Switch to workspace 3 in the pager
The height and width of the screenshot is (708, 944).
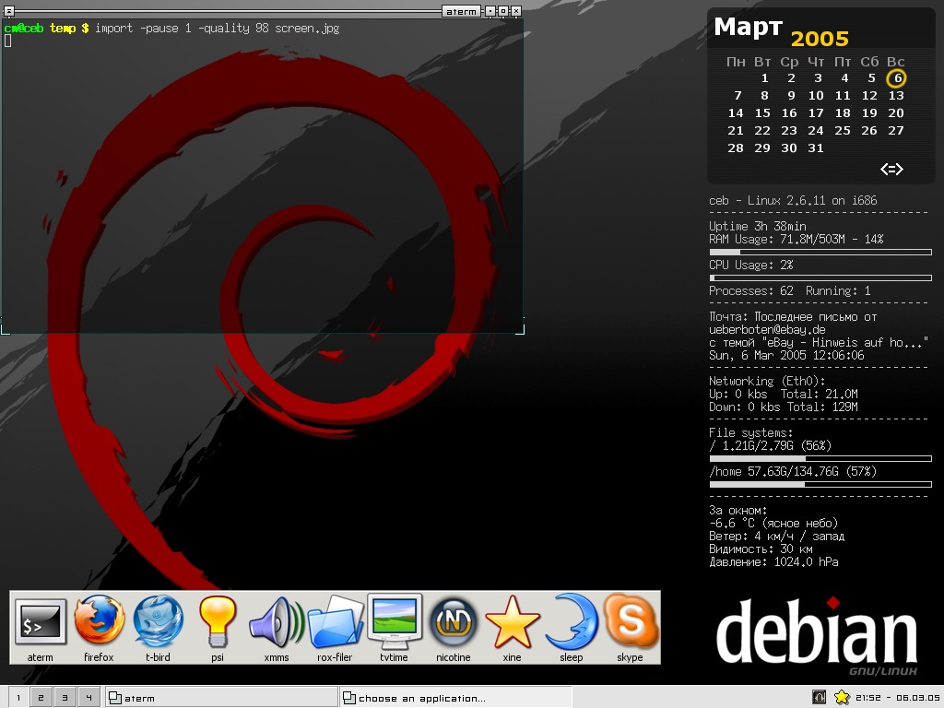(x=65, y=698)
